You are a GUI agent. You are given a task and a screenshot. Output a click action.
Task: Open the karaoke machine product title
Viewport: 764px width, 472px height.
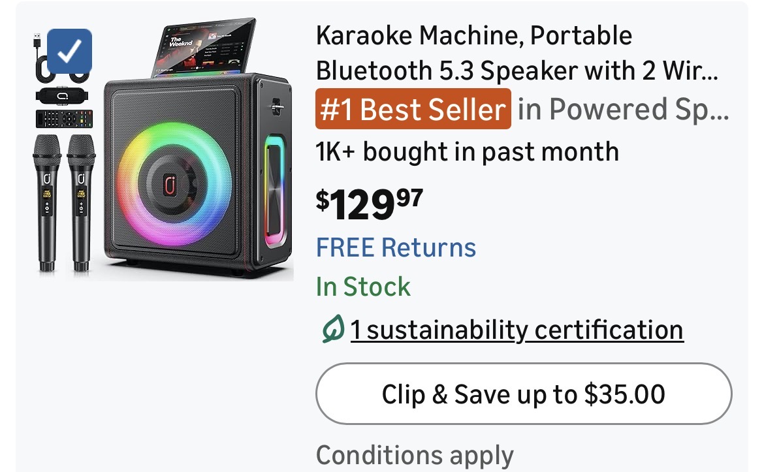[516, 53]
